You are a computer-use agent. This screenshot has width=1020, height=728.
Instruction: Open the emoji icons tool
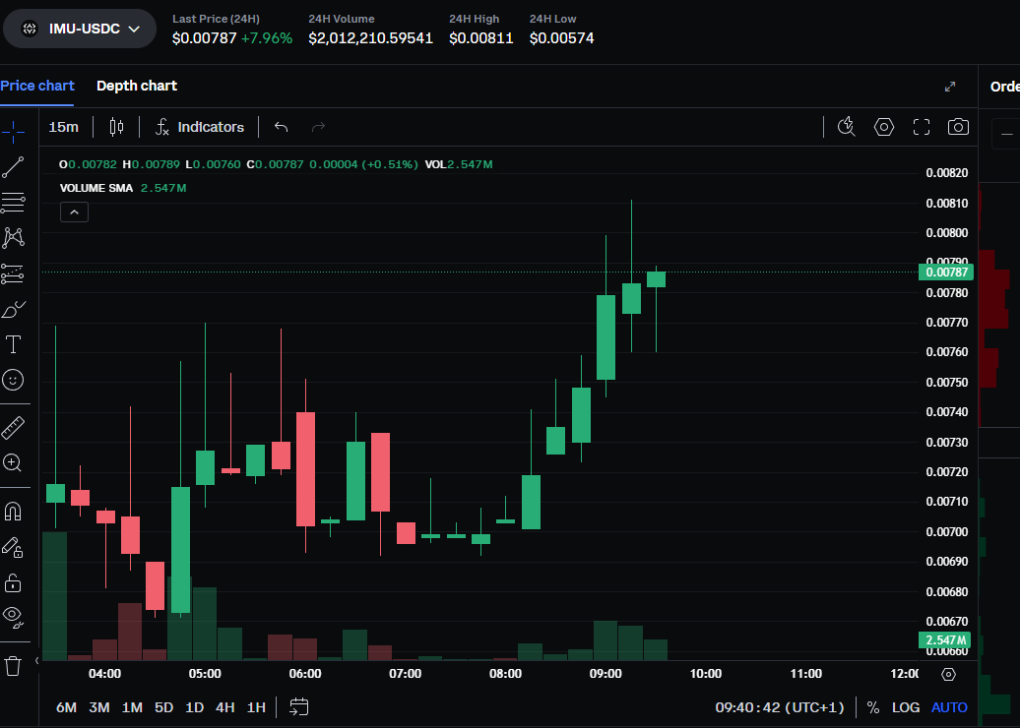(13, 380)
